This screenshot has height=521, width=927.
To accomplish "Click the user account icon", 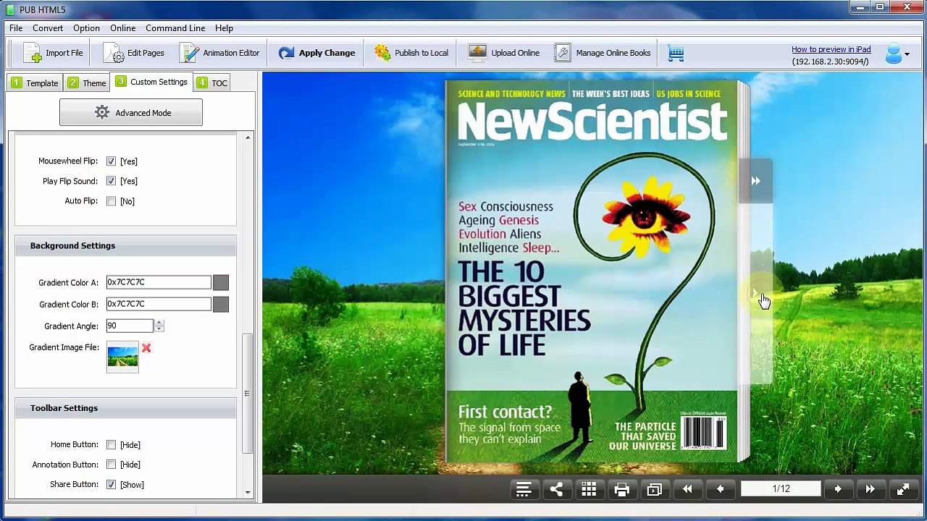I will tap(893, 54).
